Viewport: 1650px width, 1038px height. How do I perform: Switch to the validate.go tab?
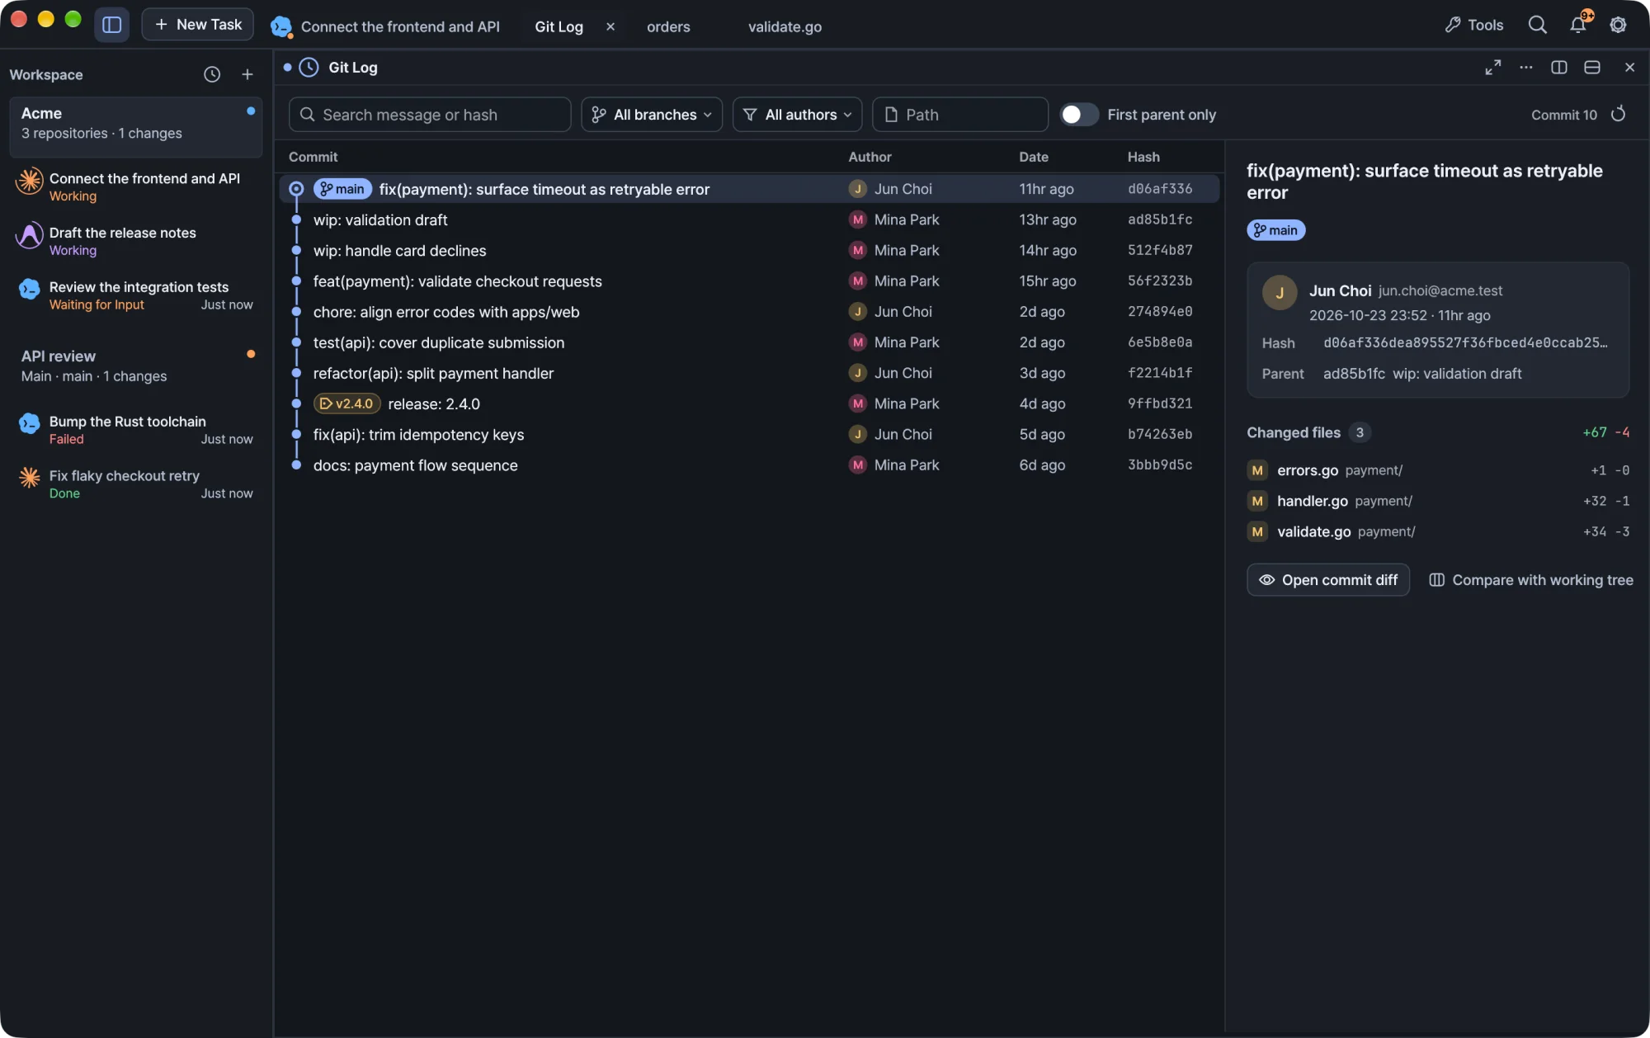785,26
